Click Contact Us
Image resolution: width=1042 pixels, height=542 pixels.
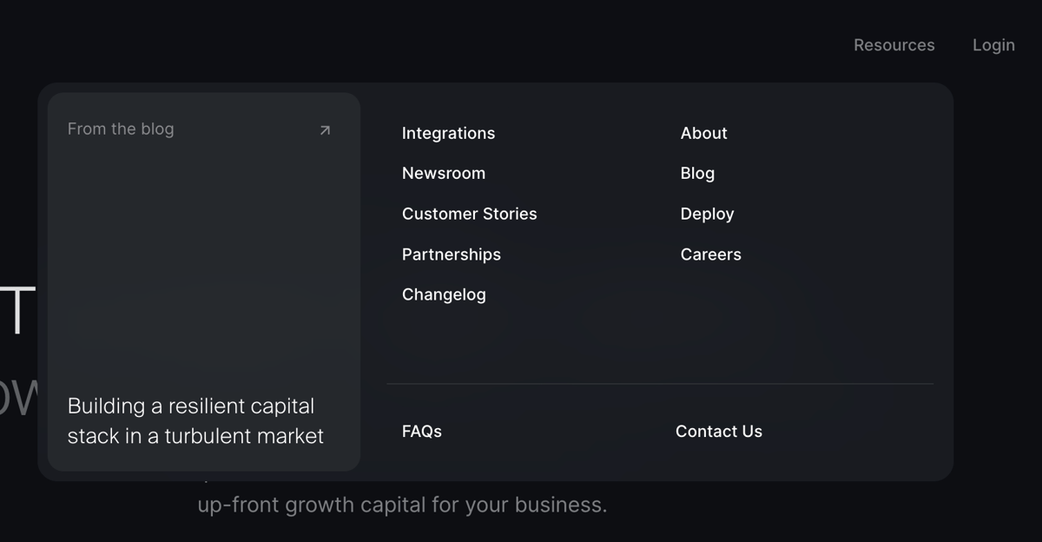(x=718, y=431)
